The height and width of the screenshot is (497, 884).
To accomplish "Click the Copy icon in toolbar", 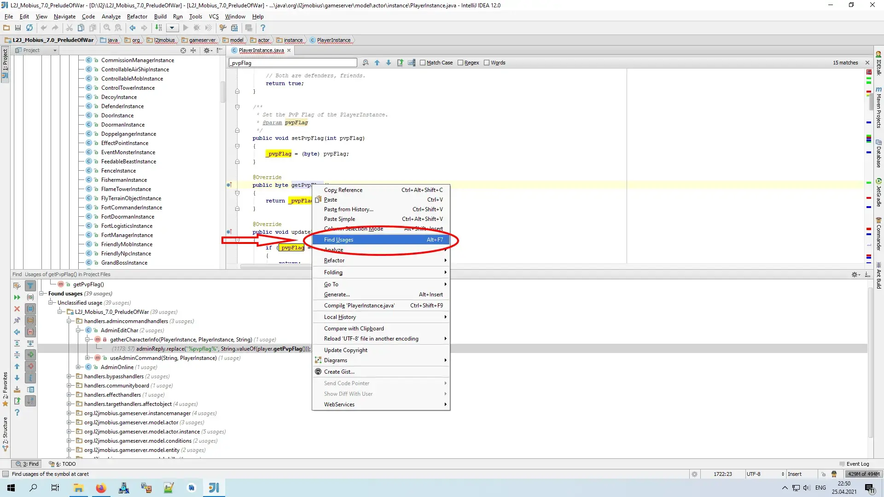I will pos(81,28).
